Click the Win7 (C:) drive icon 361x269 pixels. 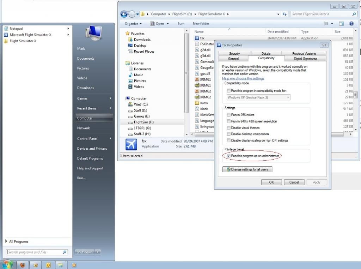point(130,104)
